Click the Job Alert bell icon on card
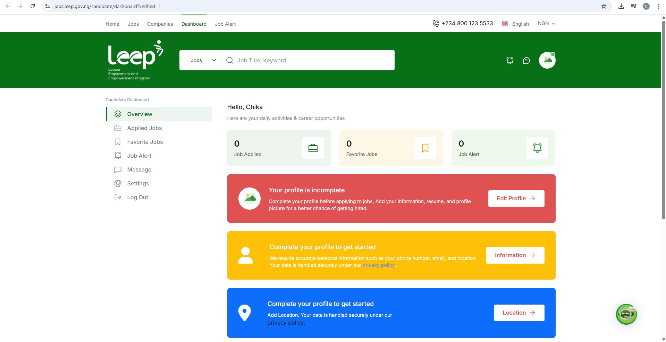Viewport: 666px width, 342px height. 537,148
